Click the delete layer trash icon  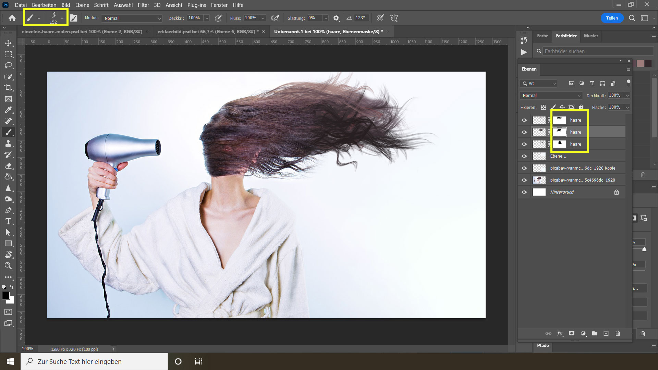coord(618,333)
